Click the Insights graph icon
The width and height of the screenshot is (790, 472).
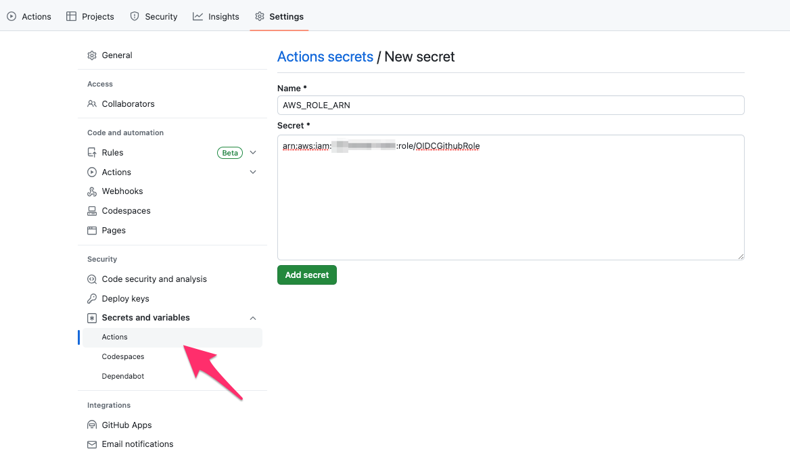tap(199, 16)
